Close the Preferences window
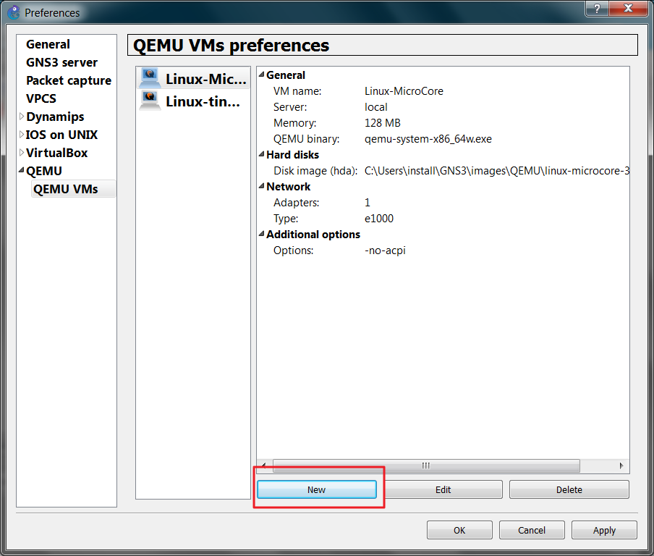This screenshot has height=556, width=654. click(x=628, y=9)
